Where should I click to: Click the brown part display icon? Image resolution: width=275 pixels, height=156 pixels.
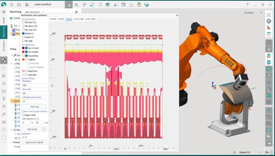pos(269,28)
